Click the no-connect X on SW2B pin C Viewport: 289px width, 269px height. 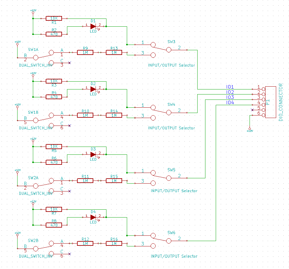(70, 254)
